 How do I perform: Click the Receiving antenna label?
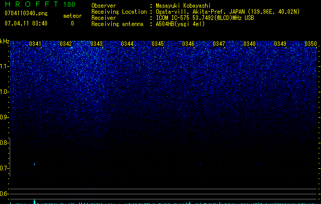click(x=117, y=24)
